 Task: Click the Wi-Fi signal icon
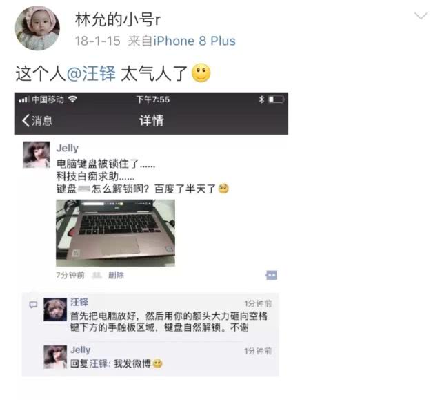(x=72, y=99)
